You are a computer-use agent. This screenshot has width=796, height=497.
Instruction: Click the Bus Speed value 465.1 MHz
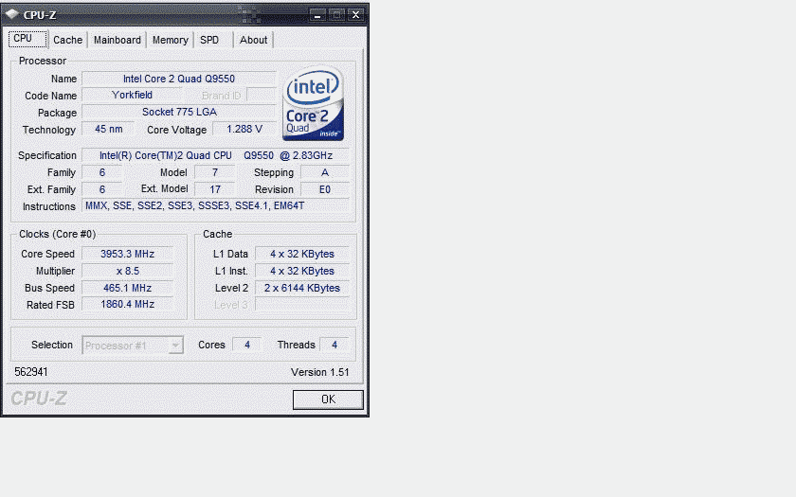click(x=127, y=288)
